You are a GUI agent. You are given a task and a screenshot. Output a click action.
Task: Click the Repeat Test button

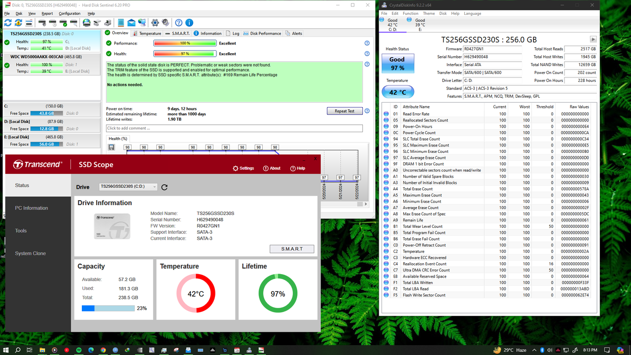coord(345,111)
